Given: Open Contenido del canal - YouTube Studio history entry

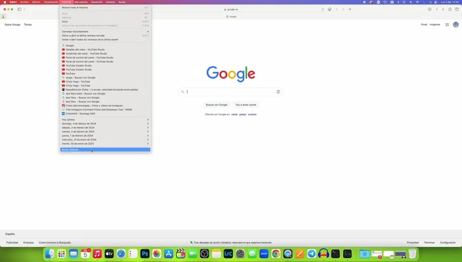Looking at the screenshot, I should 105,53.
